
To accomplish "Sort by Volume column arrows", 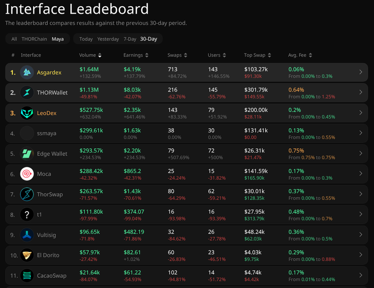I will coord(100,55).
